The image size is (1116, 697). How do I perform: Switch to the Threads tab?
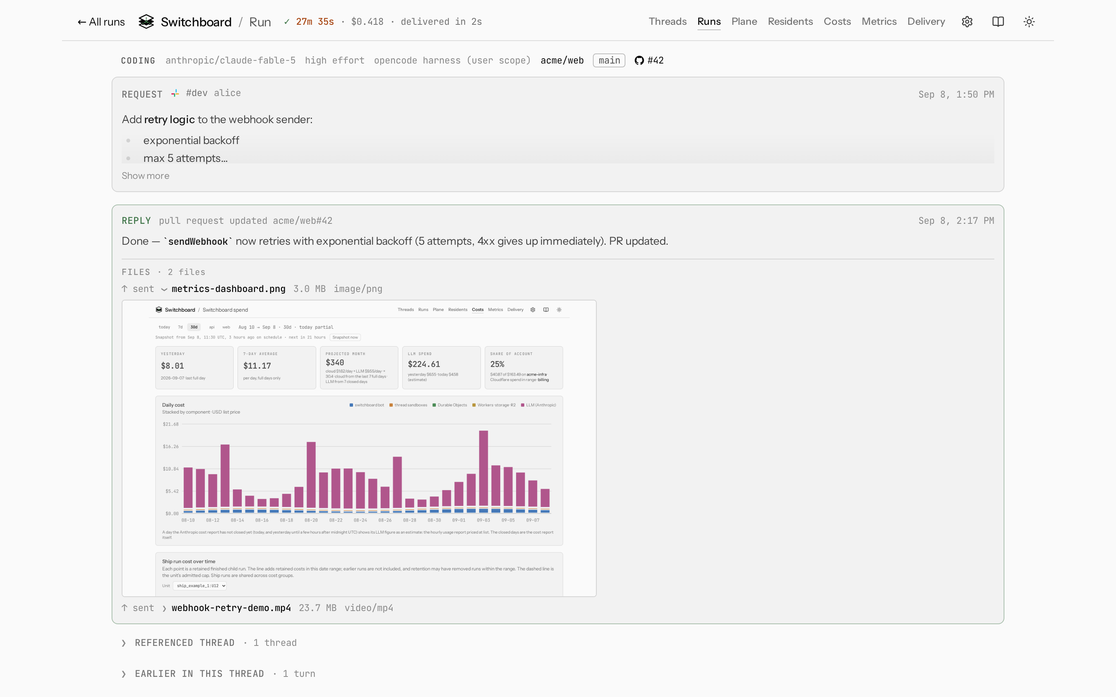coord(667,22)
